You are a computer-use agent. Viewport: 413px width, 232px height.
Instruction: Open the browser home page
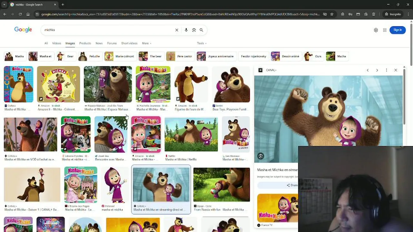click(28, 14)
